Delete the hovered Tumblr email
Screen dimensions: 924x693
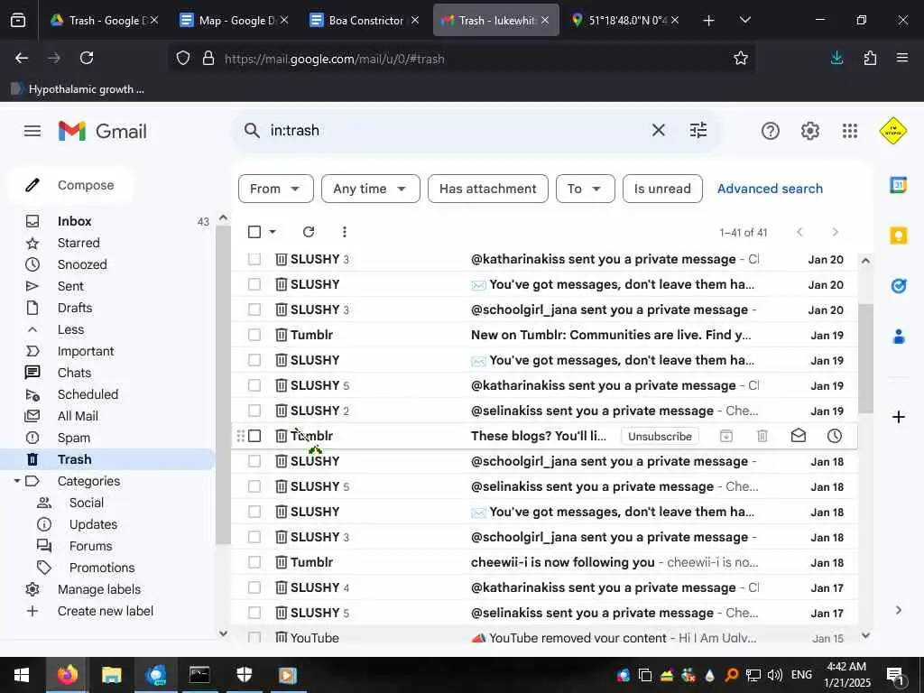tap(762, 436)
